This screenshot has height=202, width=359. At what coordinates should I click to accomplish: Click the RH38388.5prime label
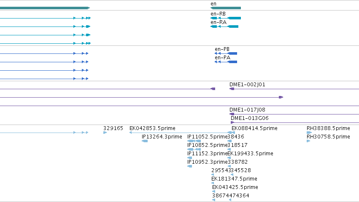(328, 128)
